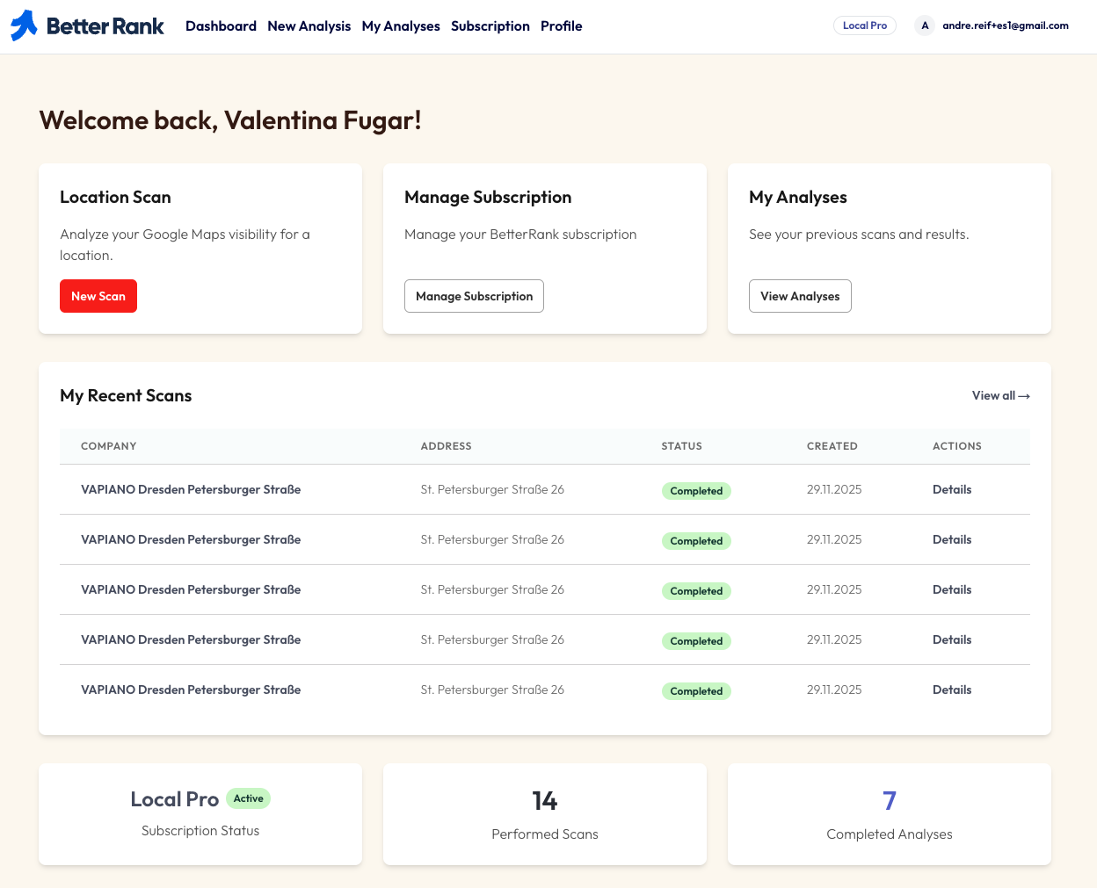Viewport: 1097px width, 888px height.
Task: Open the user avatar icon
Action: [924, 25]
